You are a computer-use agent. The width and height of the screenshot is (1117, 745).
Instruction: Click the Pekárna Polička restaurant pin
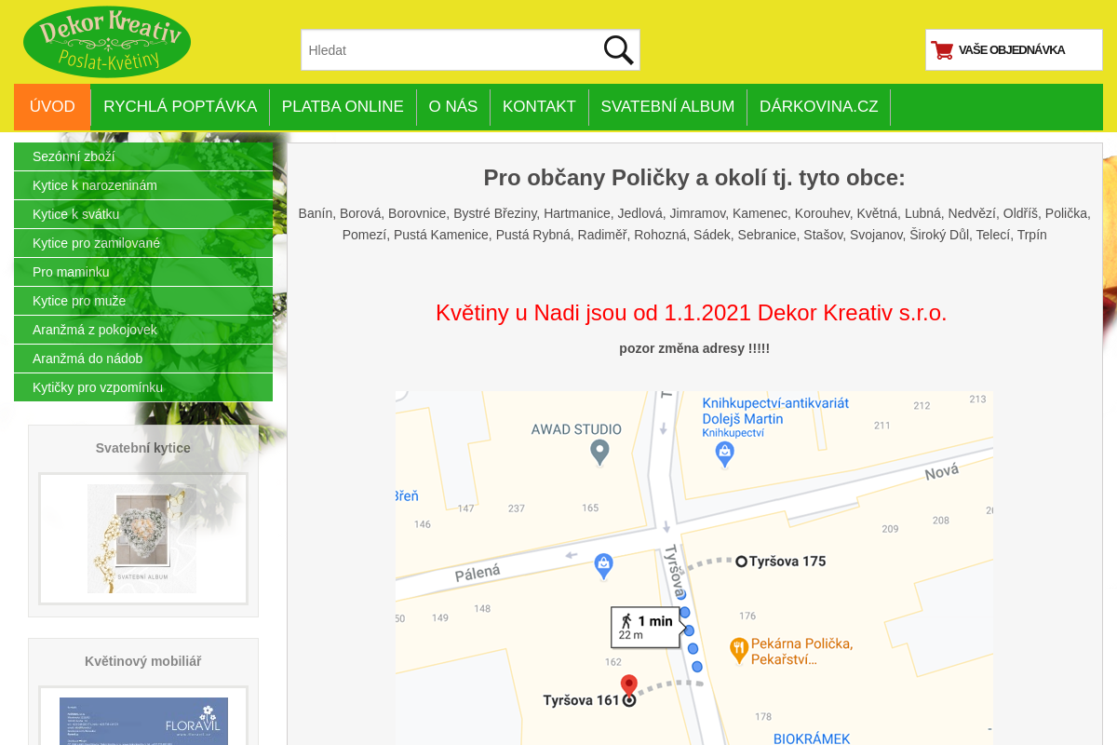coord(739,650)
